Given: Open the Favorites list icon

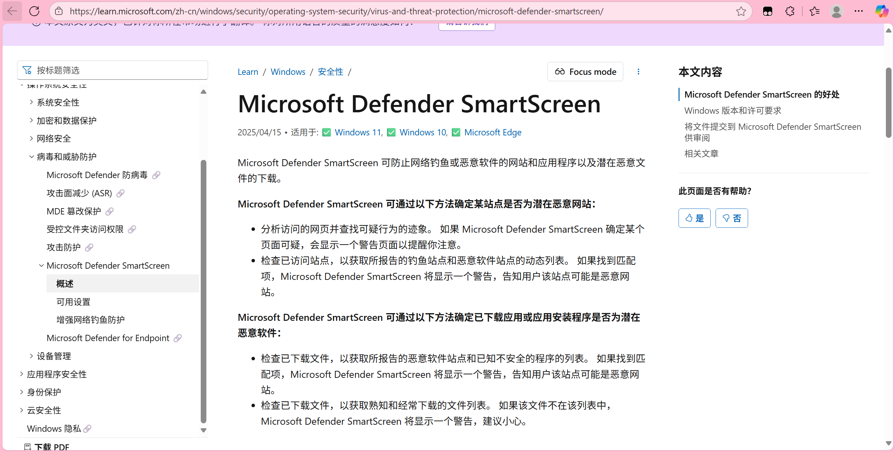Looking at the screenshot, I should pyautogui.click(x=814, y=11).
